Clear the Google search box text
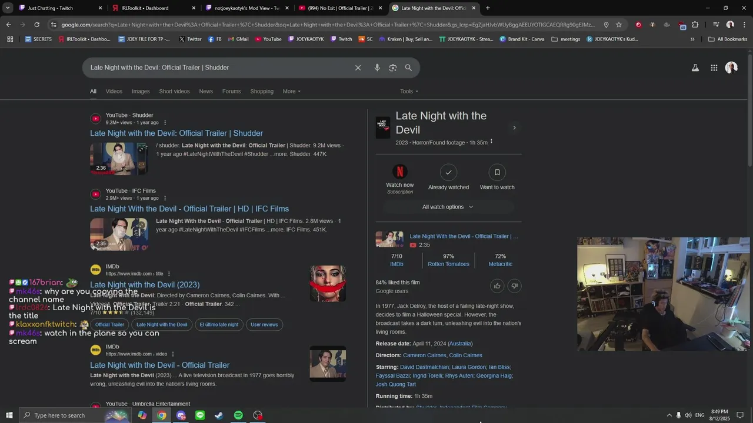Image resolution: width=753 pixels, height=423 pixels. coord(358,68)
